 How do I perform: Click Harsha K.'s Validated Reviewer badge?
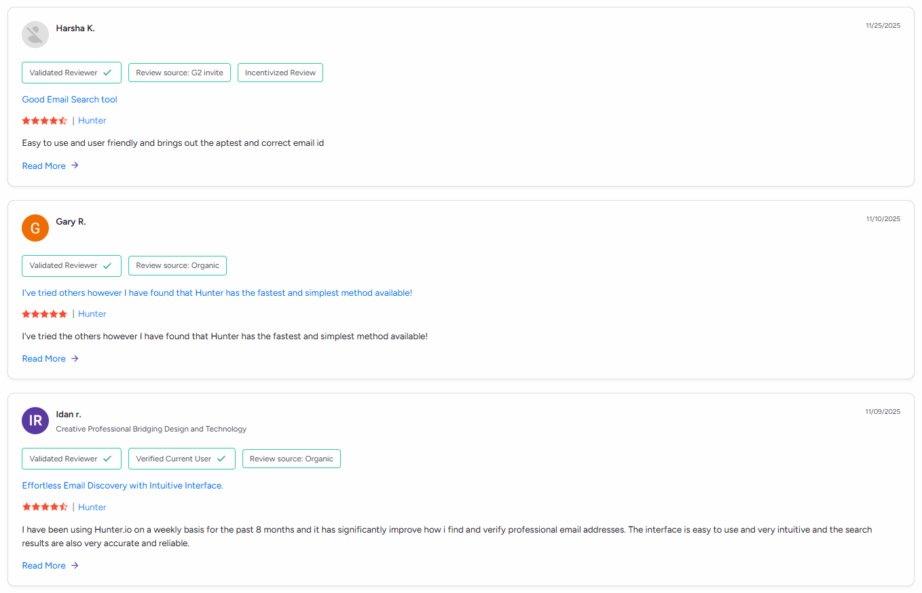pos(71,73)
